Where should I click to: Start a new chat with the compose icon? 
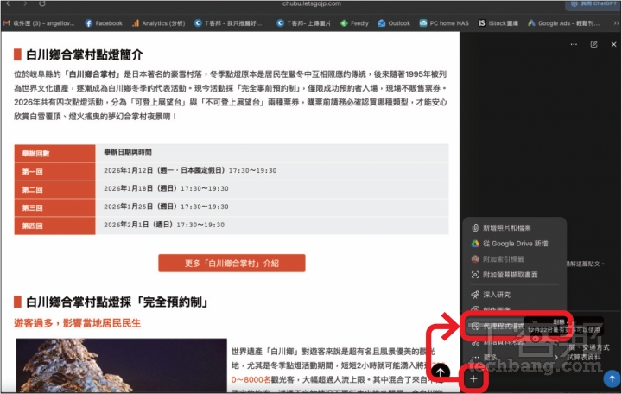pyautogui.click(x=593, y=44)
